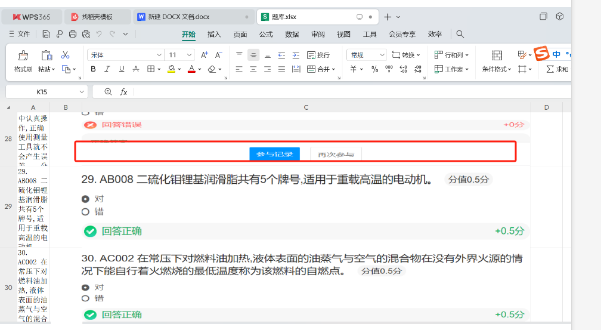The height and width of the screenshot is (330, 601).
Task: Align text right in cell
Action: coord(268,69)
